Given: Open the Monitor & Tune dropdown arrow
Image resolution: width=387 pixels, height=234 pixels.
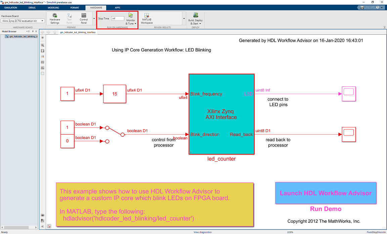Looking at the screenshot, I should [135, 24].
